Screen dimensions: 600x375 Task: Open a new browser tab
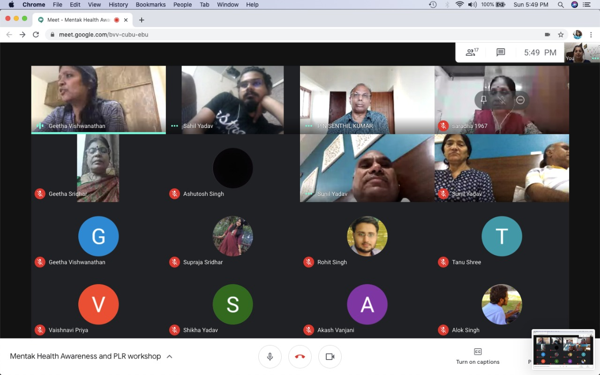click(142, 20)
